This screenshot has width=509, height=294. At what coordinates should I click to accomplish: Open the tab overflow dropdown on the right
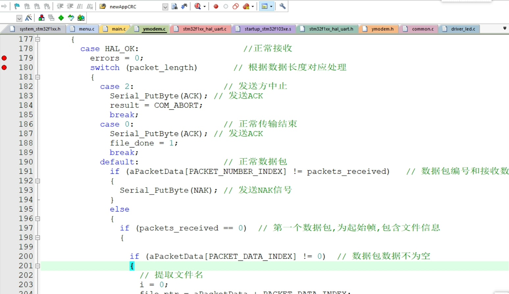(504, 29)
